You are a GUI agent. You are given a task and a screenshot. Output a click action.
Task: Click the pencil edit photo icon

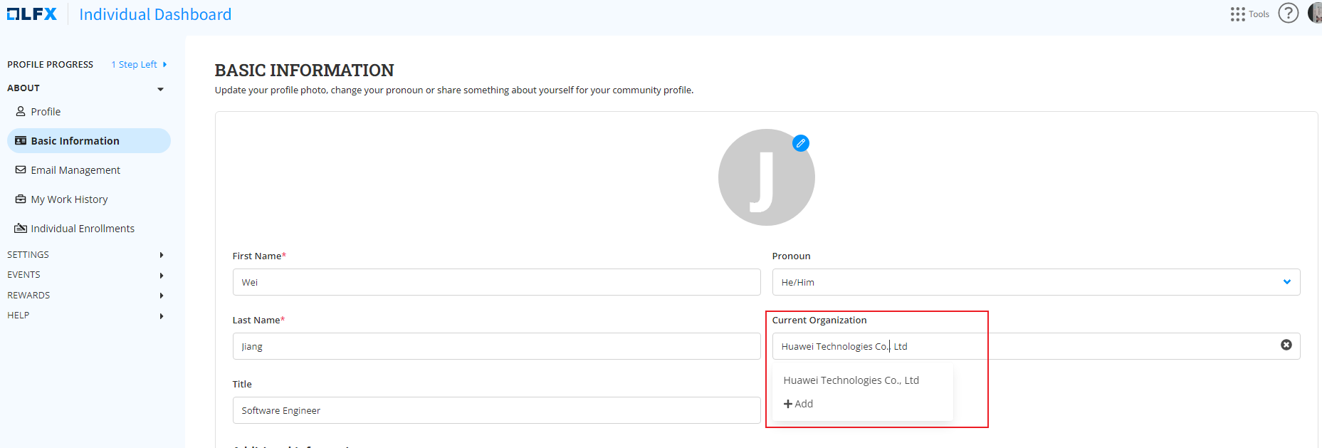click(801, 143)
